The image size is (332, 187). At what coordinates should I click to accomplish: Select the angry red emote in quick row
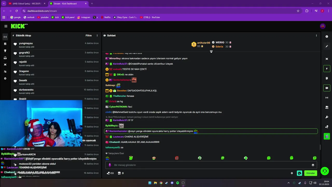tap(177, 158)
